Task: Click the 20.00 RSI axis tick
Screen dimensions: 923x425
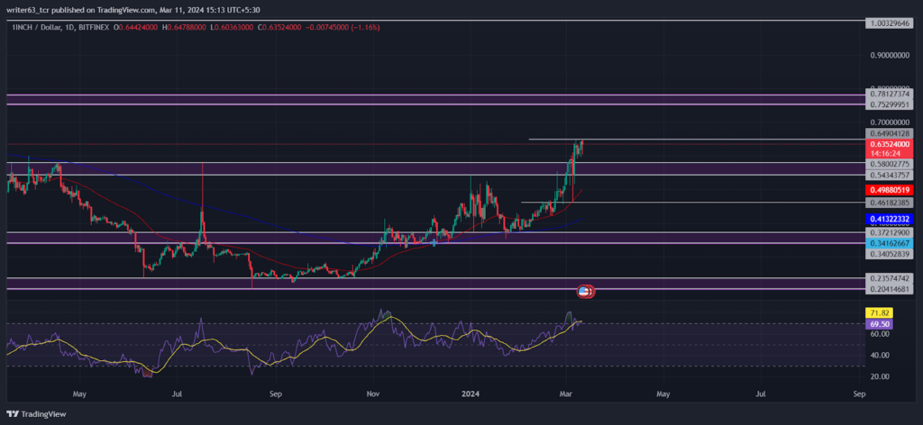Action: point(880,376)
